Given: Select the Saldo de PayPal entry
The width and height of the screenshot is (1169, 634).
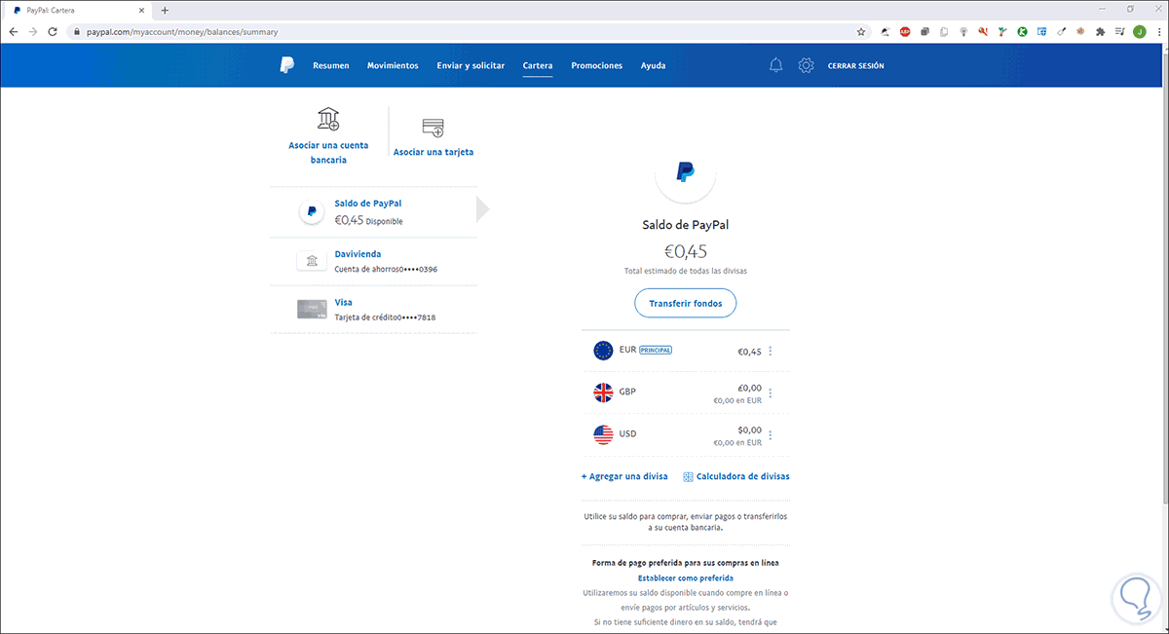Looking at the screenshot, I should [x=374, y=211].
